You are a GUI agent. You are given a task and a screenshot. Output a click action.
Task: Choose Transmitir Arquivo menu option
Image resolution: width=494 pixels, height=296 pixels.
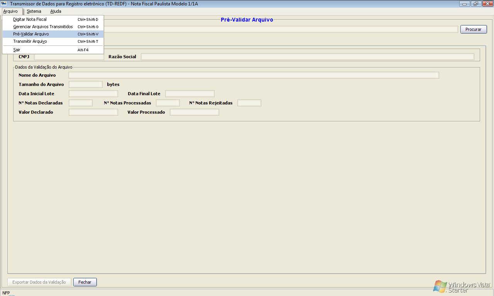[x=53, y=41]
